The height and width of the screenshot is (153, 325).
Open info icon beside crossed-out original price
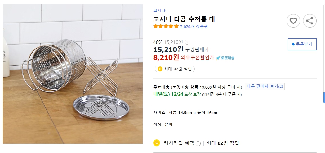[x=187, y=42]
